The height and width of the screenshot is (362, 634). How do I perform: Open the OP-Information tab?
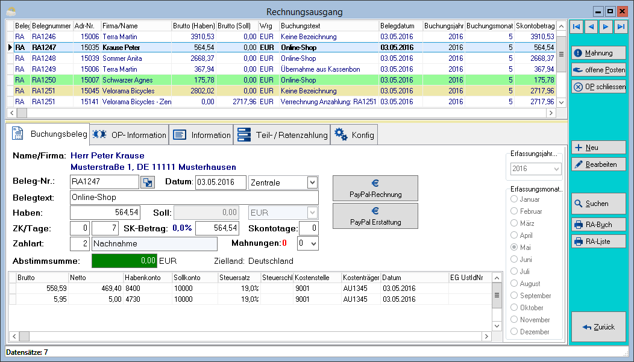coord(130,135)
